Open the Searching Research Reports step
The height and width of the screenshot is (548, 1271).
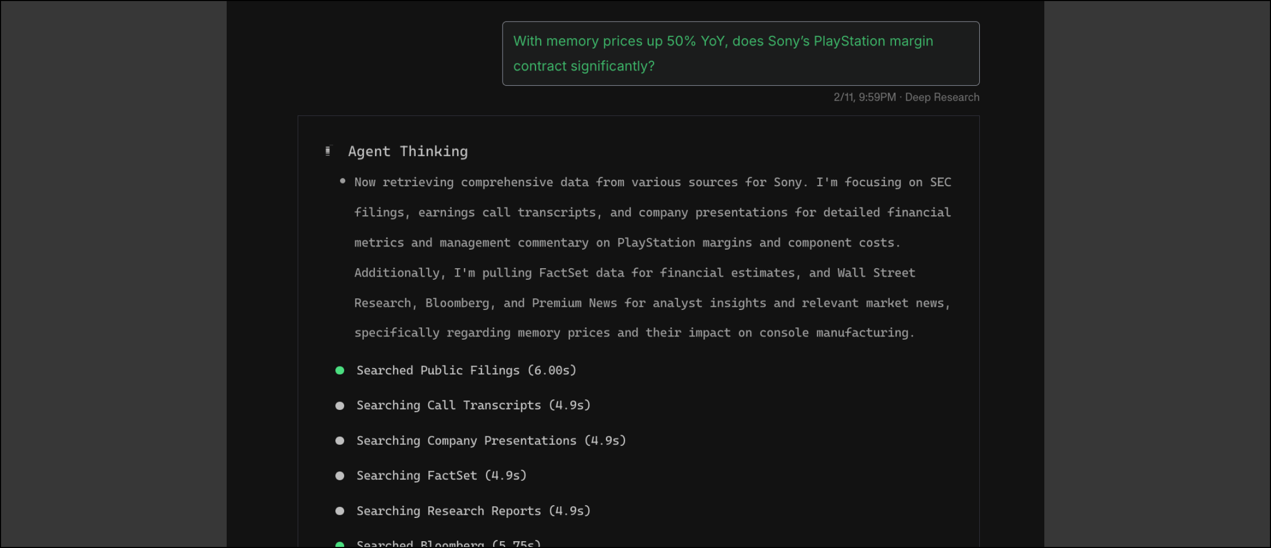coord(473,511)
